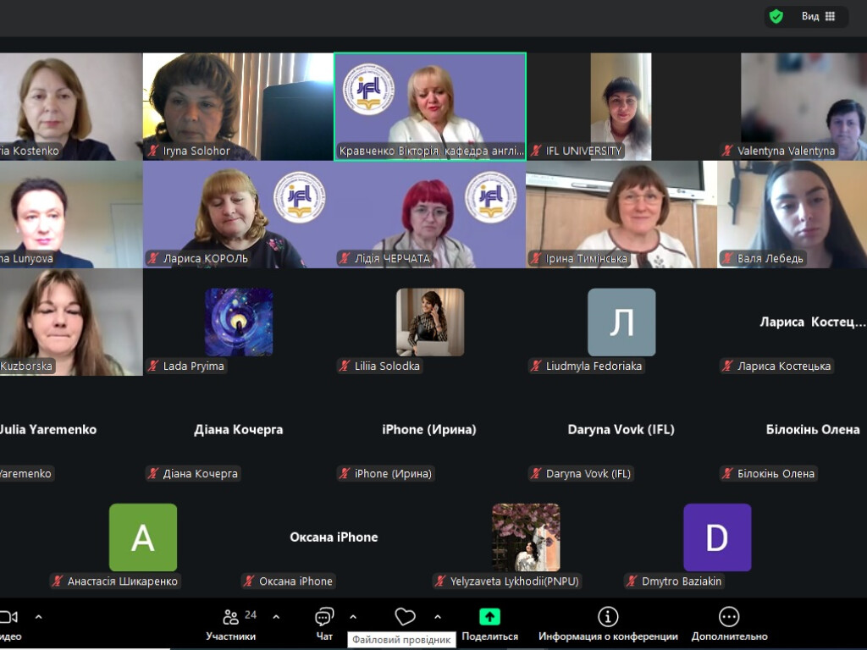Screen dimensions: 867x650
Task: Click Yelyzaveta Lykhodii profile photo
Action: (x=525, y=537)
